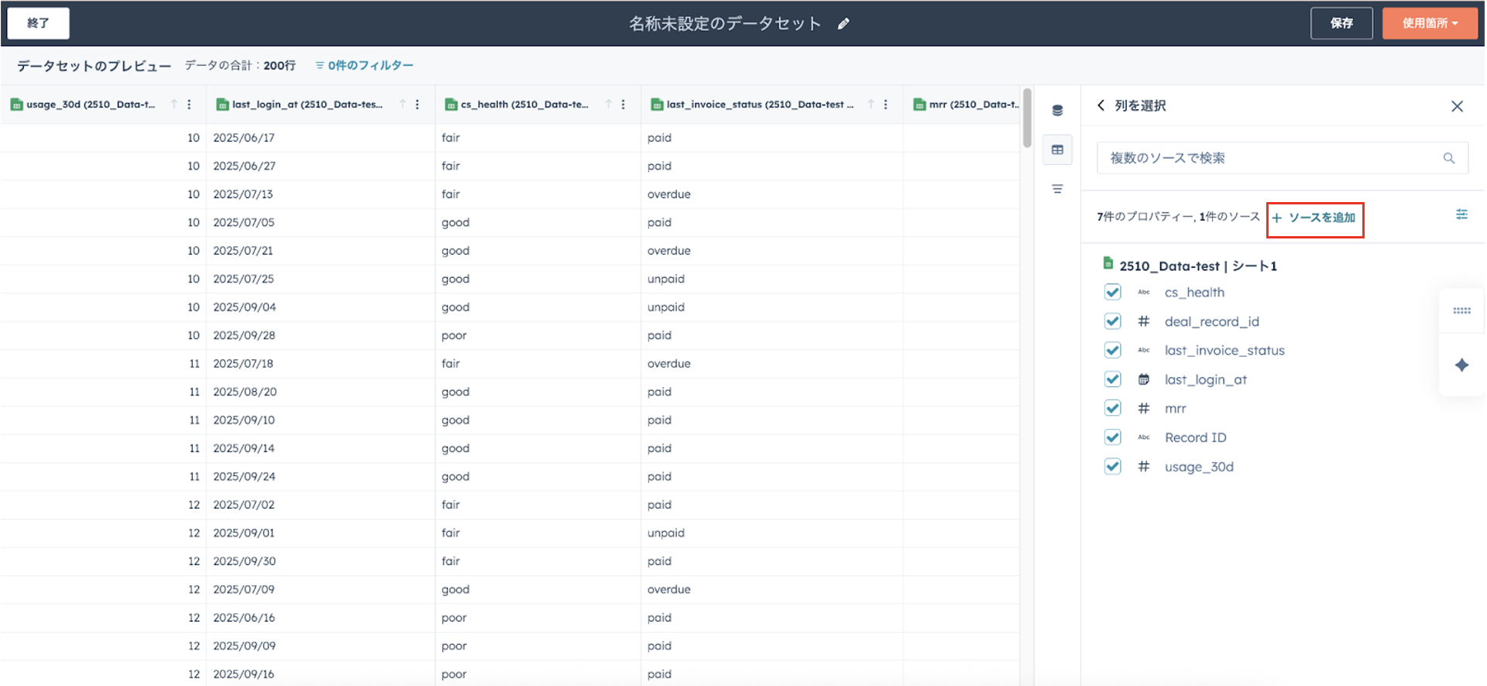Click ソースを追加 to add source
The image size is (1487, 686).
[1315, 218]
